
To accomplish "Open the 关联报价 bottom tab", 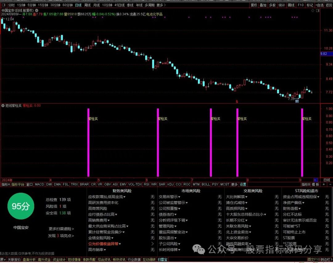I will point(14,259).
